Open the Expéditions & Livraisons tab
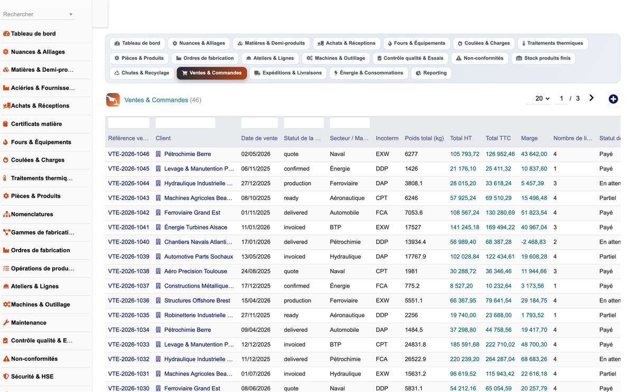 (x=288, y=73)
